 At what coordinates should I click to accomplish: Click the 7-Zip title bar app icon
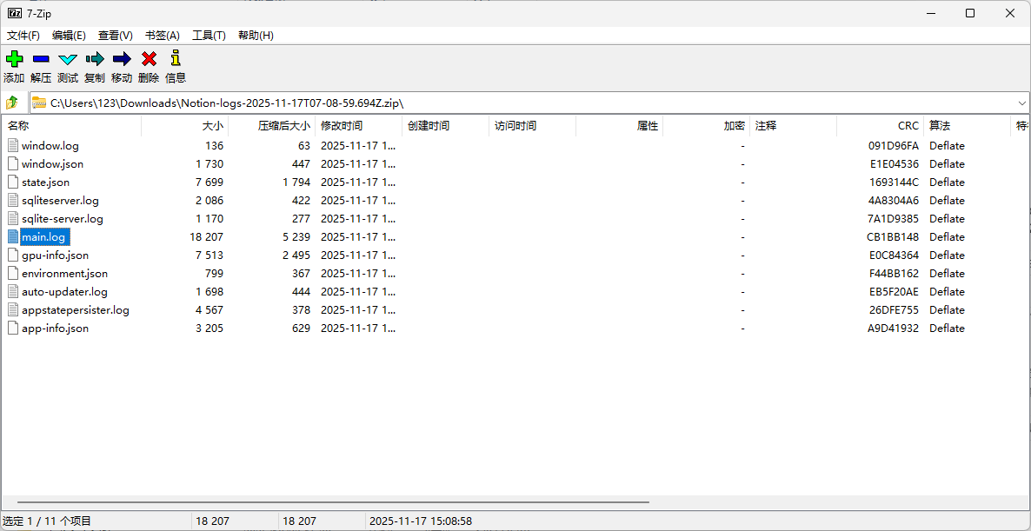click(14, 12)
